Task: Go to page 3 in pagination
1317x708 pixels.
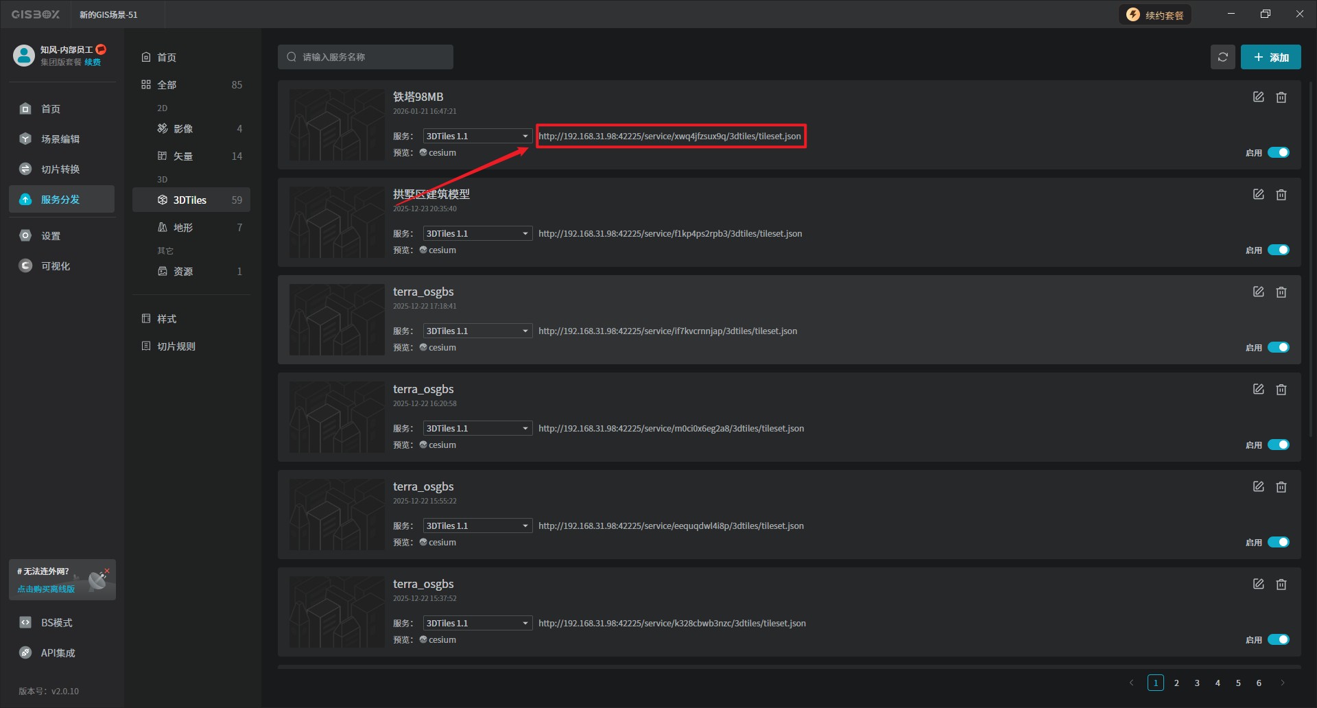Action: [x=1197, y=683]
